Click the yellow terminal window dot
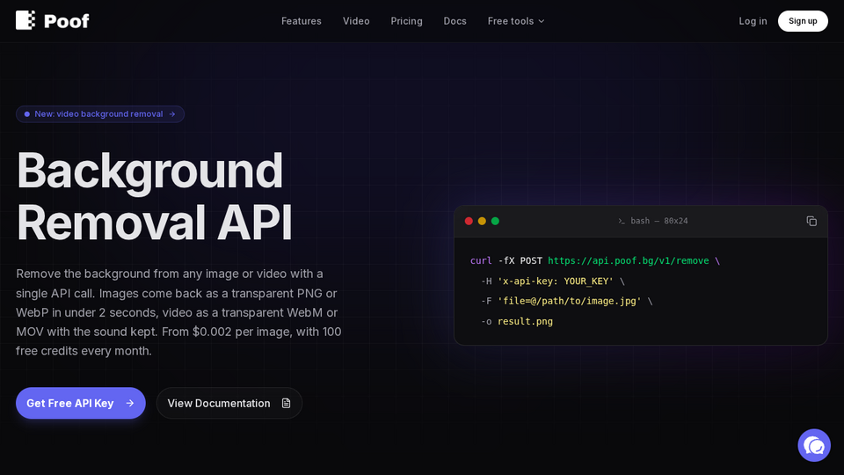 (x=482, y=222)
